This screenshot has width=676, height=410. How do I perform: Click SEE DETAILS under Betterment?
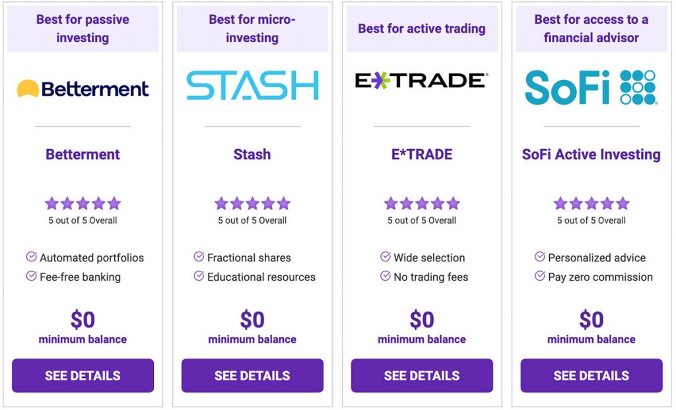[83, 375]
